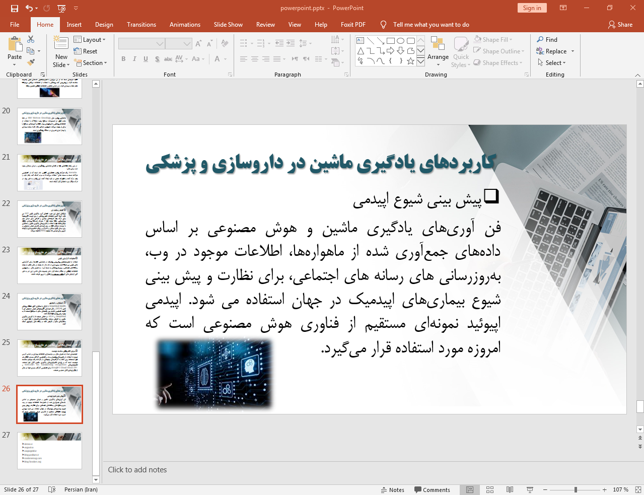This screenshot has height=495, width=644.
Task: Click the Paste icon
Action: point(15,45)
